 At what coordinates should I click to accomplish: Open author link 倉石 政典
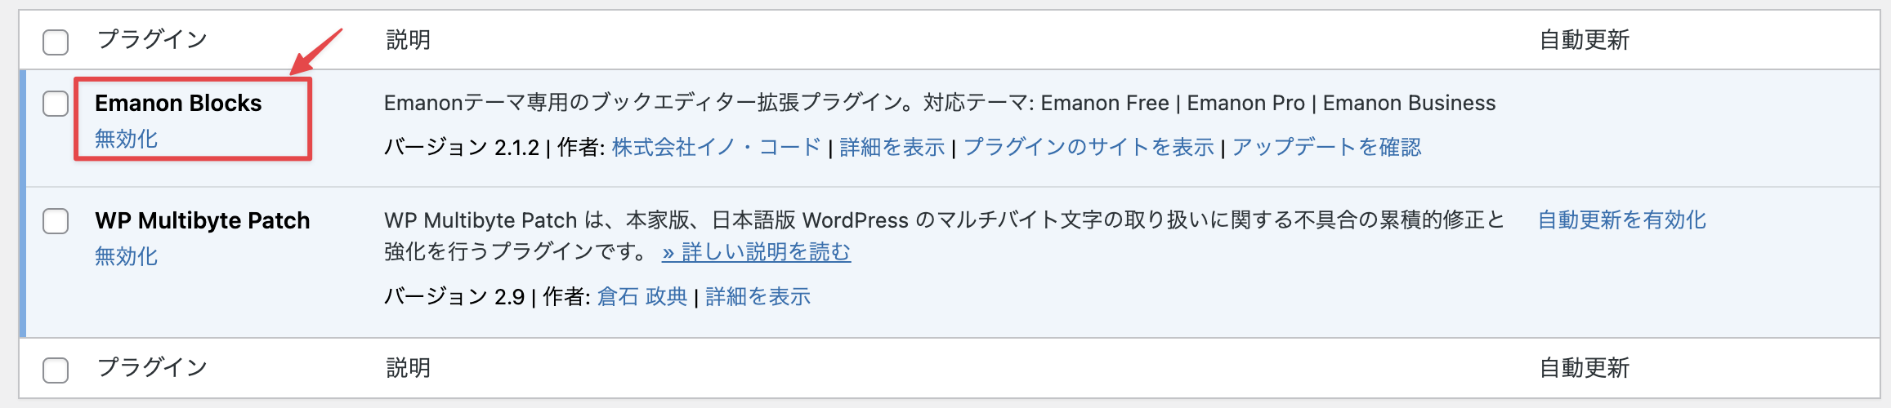pyautogui.click(x=642, y=297)
